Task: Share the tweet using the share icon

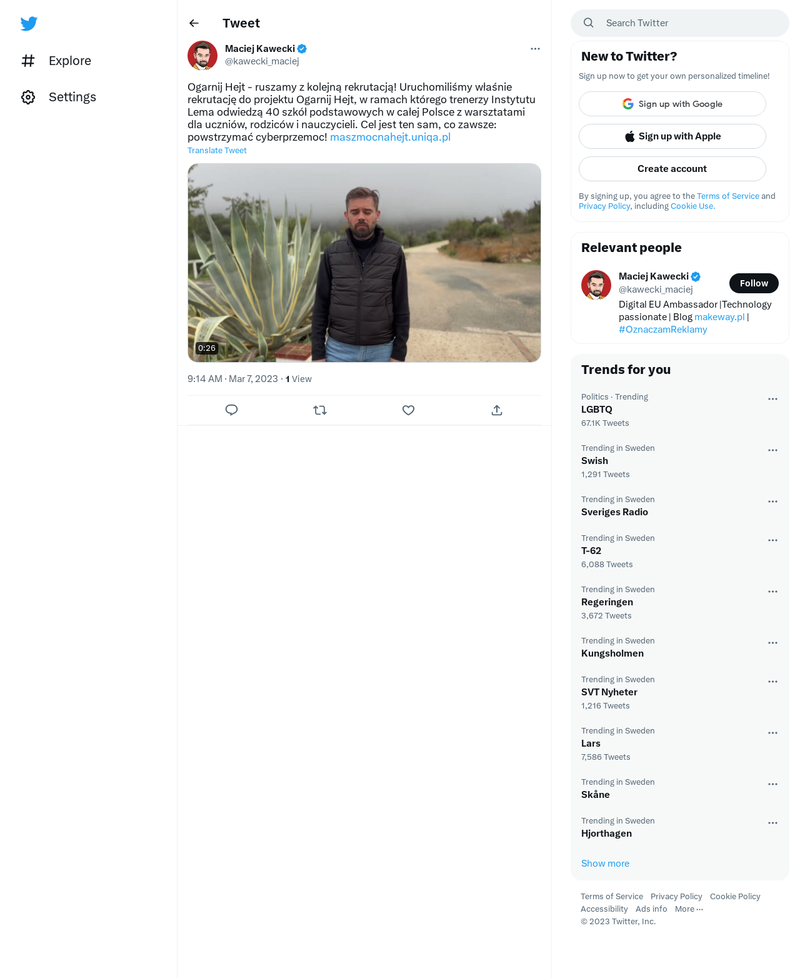Action: (x=497, y=410)
